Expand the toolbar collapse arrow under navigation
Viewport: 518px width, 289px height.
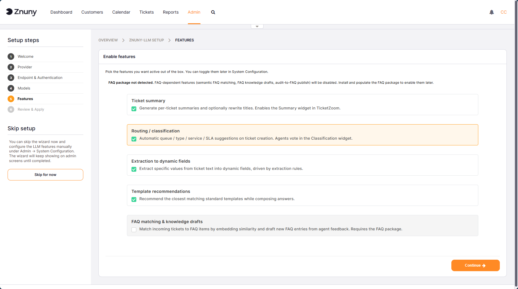257,27
